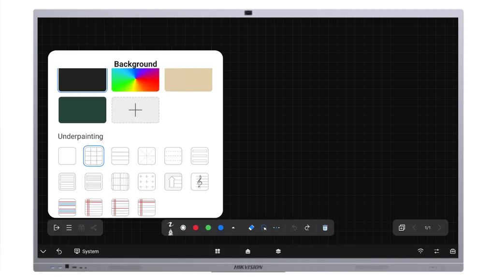Undo the last stroke
Screen dimensions: 493x277
[294, 228]
